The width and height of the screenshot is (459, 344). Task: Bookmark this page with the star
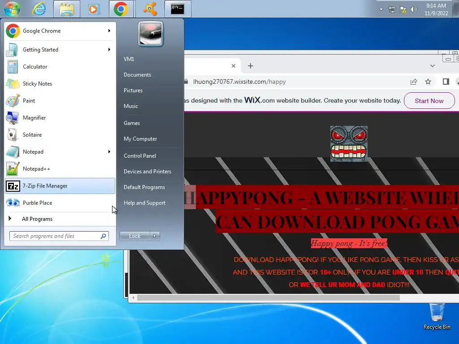[428, 82]
